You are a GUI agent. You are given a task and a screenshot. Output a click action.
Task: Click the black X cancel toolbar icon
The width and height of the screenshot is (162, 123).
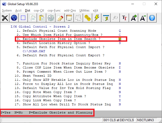click(x=5, y=18)
